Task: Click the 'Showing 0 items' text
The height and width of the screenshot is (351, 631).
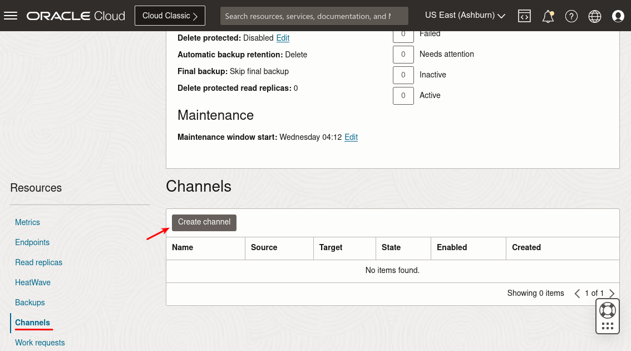Action: pos(536,294)
